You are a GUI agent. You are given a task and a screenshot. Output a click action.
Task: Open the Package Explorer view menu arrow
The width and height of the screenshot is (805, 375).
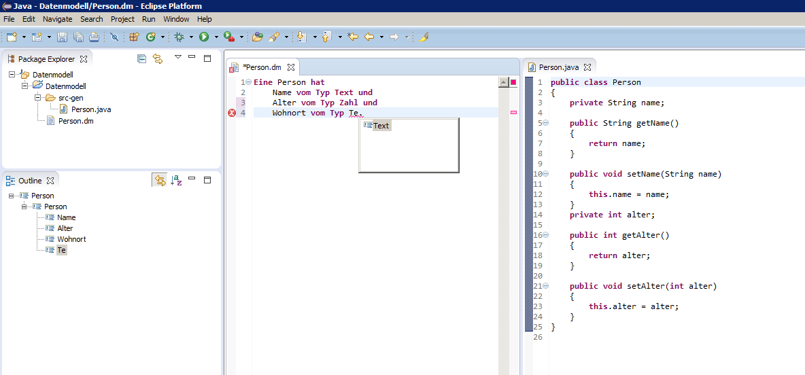pyautogui.click(x=177, y=58)
